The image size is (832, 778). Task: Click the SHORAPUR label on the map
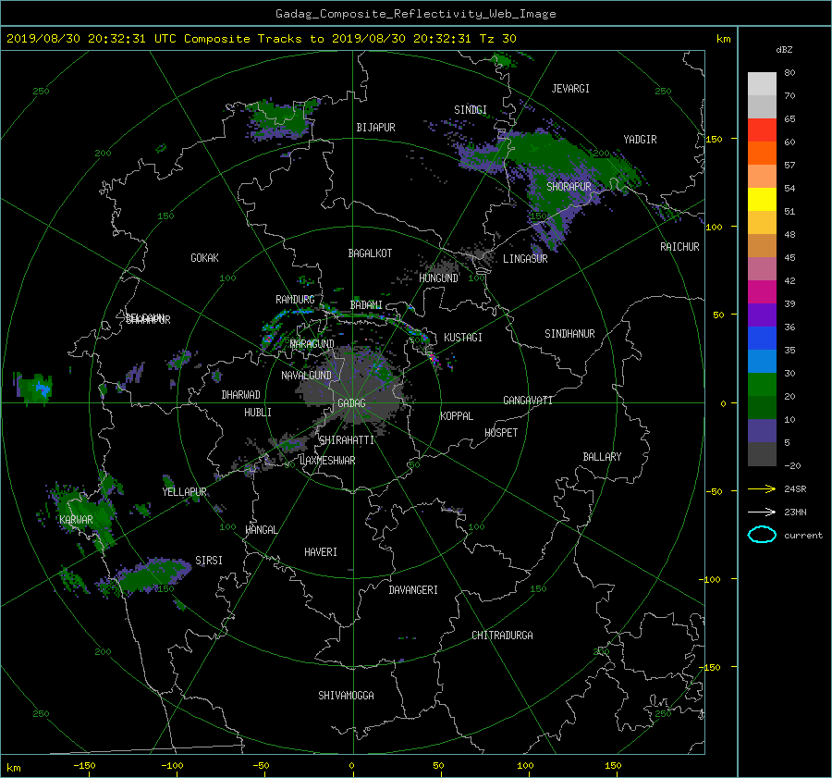569,186
